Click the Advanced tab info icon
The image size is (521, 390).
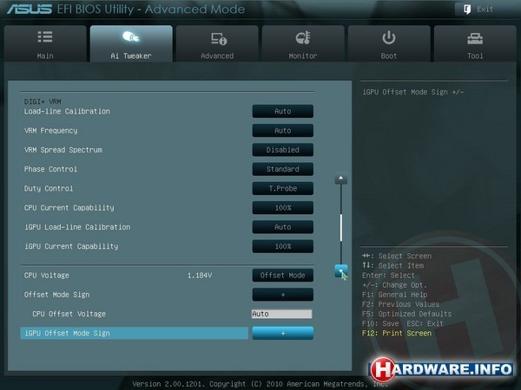click(219, 38)
